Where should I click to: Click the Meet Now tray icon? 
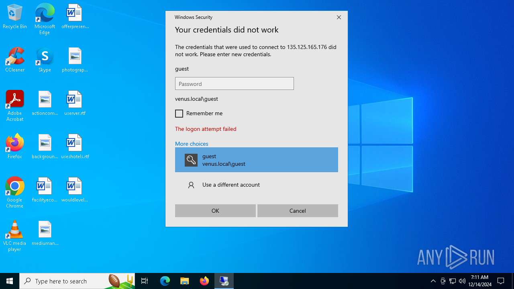tap(443, 281)
